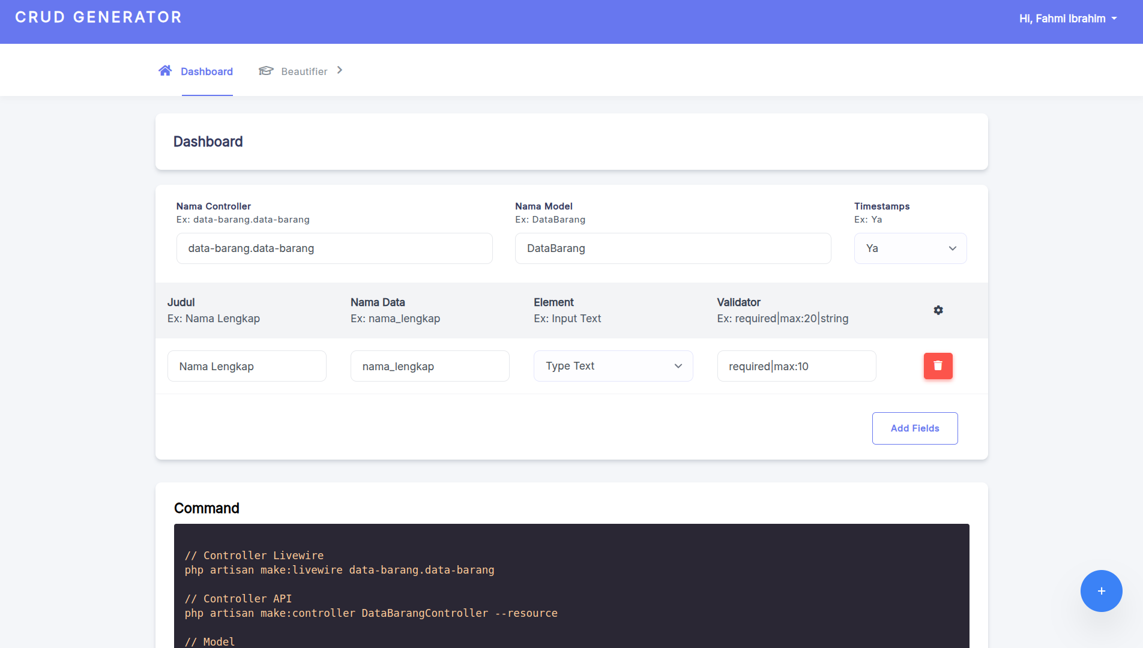1143x648 pixels.
Task: Click the Add Fields button
Action: [914, 428]
